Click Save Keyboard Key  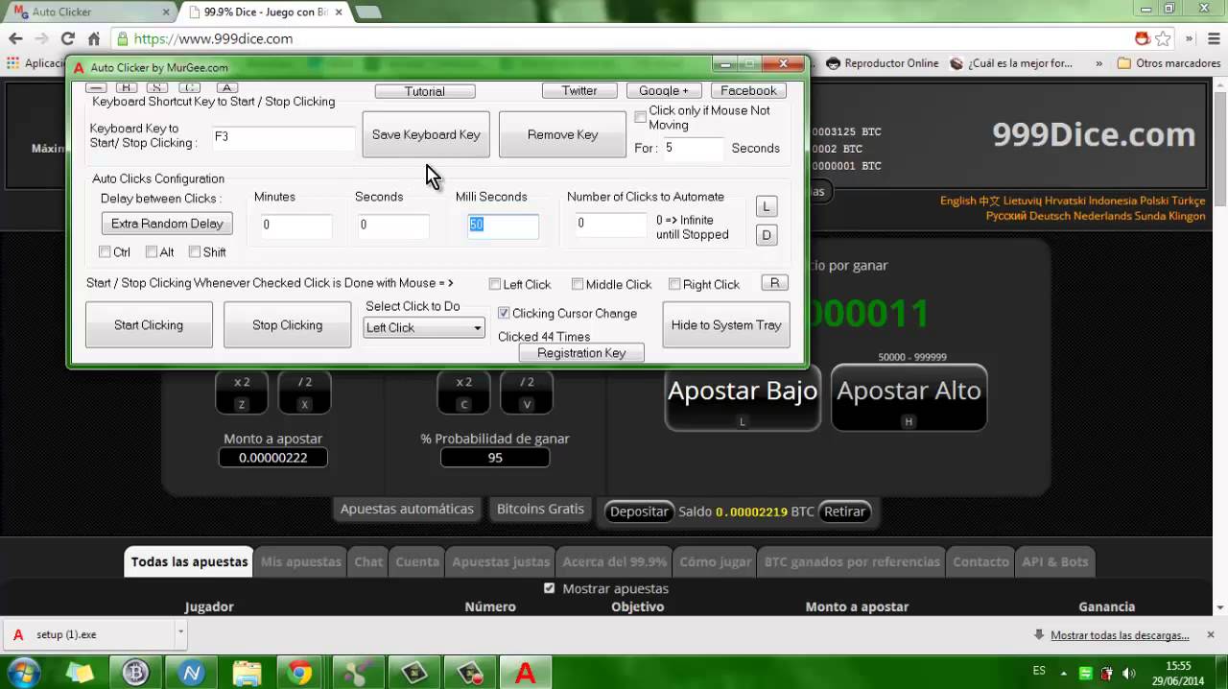click(x=426, y=134)
